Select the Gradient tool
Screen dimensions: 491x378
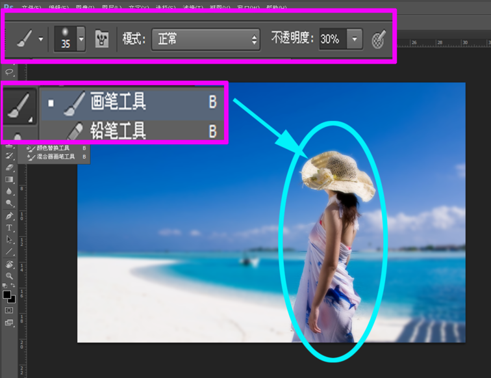pos(9,180)
